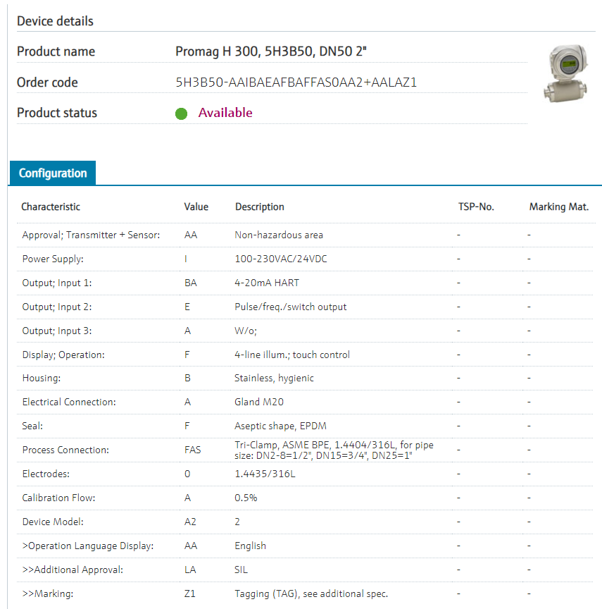Click the Value column header

196,207
